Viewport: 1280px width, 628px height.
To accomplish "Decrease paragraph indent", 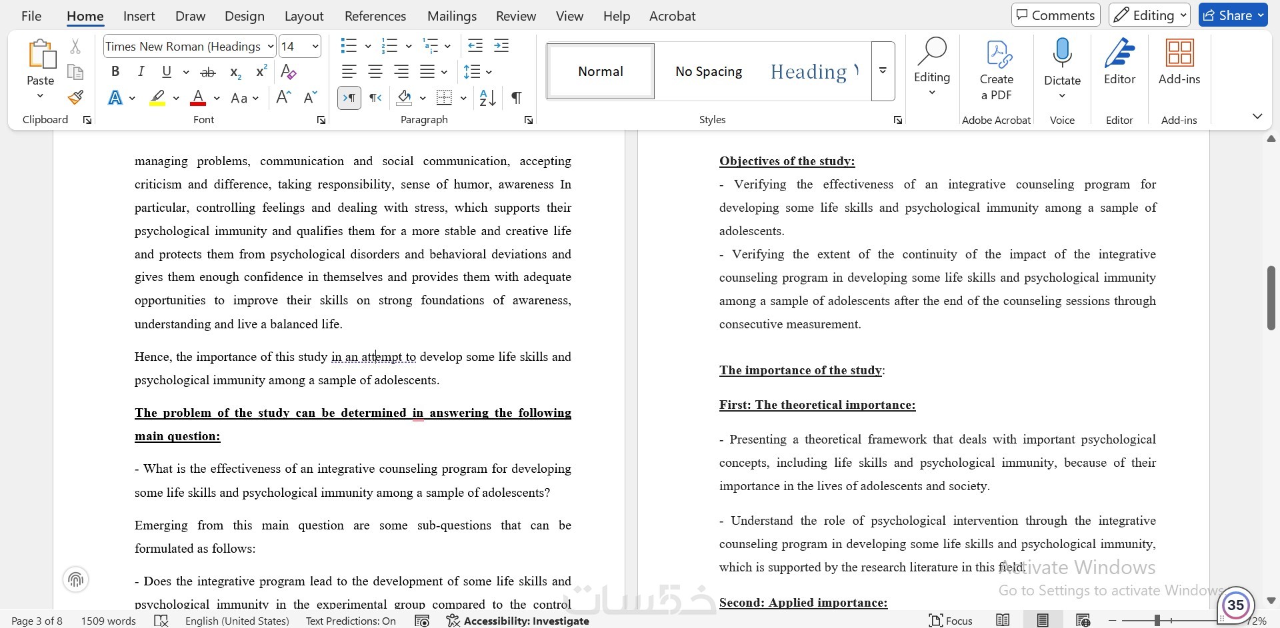I will coord(475,46).
